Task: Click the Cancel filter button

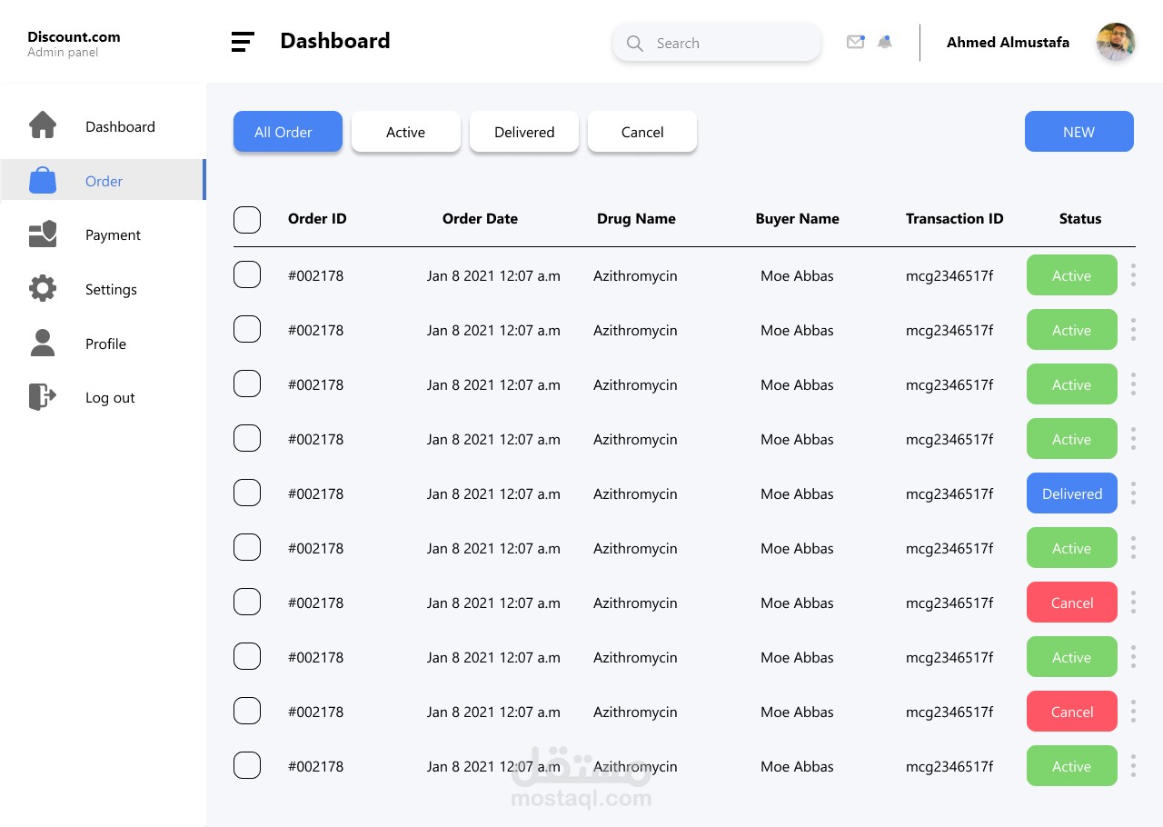Action: point(642,132)
